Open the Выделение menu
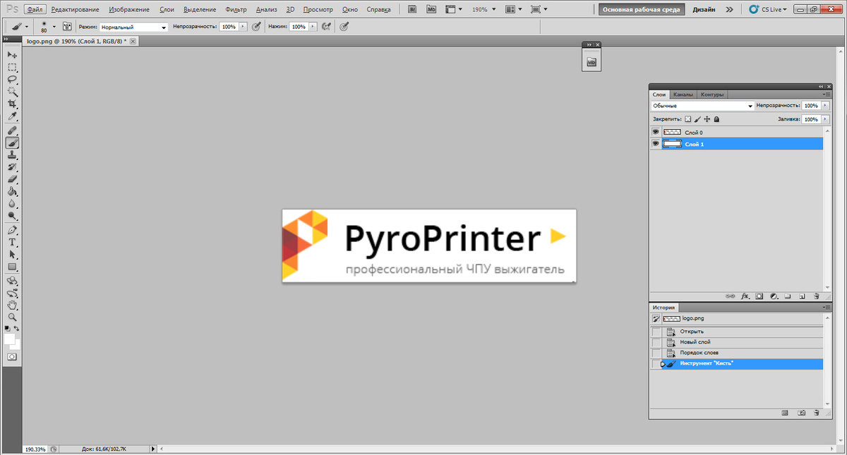The height and width of the screenshot is (455, 847). point(200,10)
